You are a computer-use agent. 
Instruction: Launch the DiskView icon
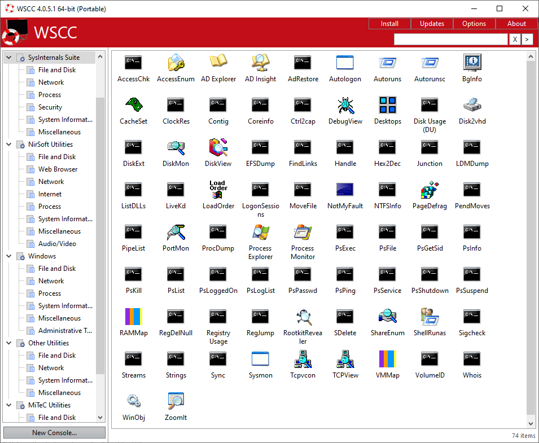[x=218, y=147]
